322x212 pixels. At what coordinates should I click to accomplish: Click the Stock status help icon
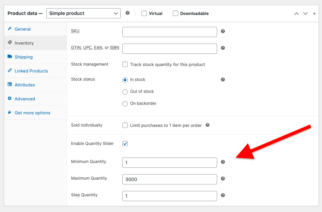223,80
